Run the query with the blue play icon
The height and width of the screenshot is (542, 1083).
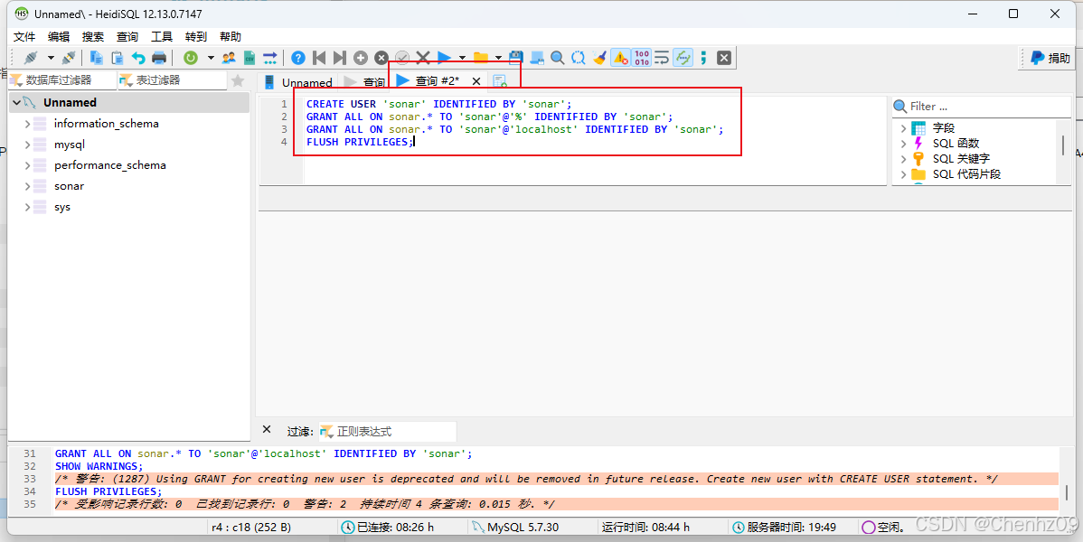point(444,58)
